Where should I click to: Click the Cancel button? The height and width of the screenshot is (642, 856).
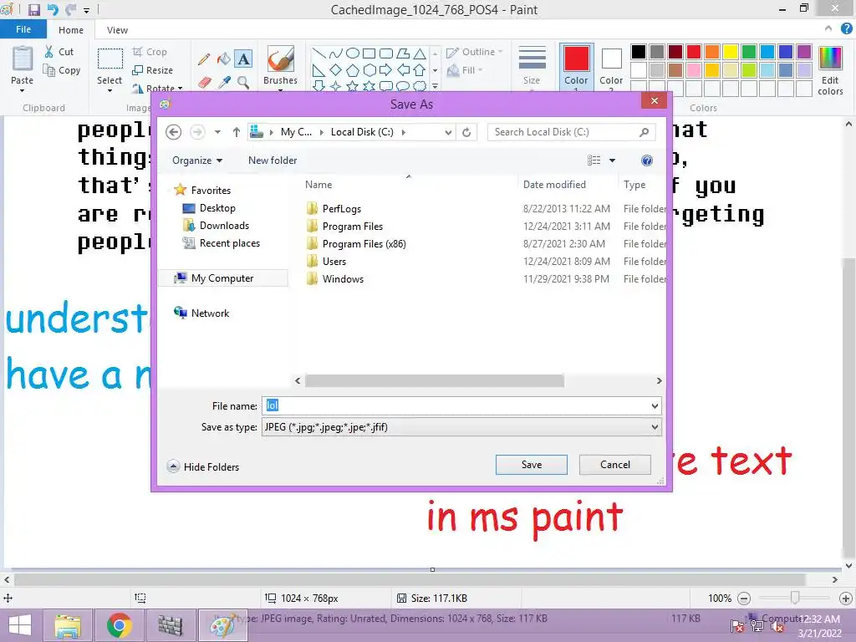(614, 465)
